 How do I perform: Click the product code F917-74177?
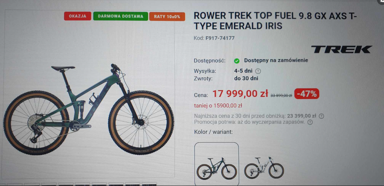click(x=220, y=38)
